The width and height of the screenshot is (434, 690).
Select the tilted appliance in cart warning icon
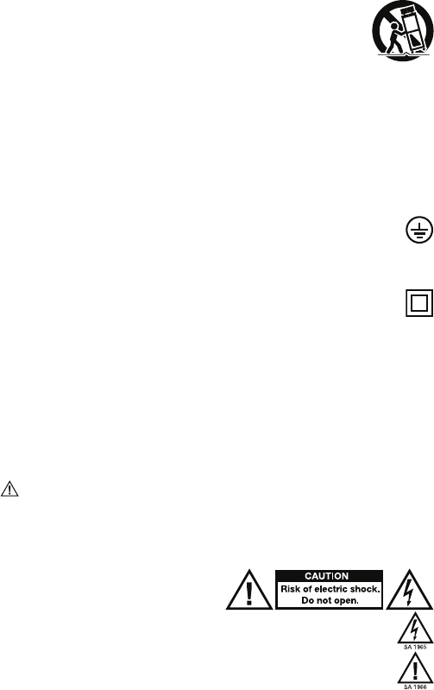[x=415, y=28]
